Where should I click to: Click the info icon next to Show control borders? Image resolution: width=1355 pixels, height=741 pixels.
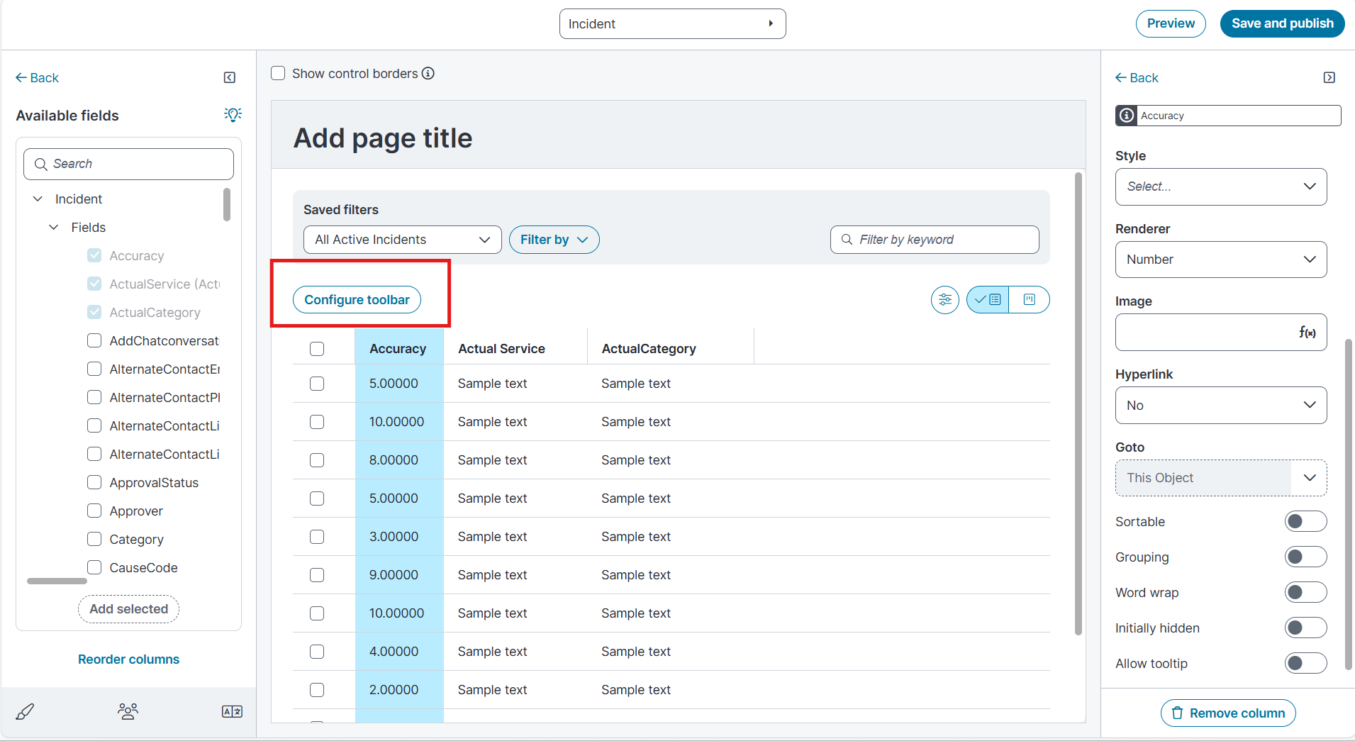(x=428, y=74)
